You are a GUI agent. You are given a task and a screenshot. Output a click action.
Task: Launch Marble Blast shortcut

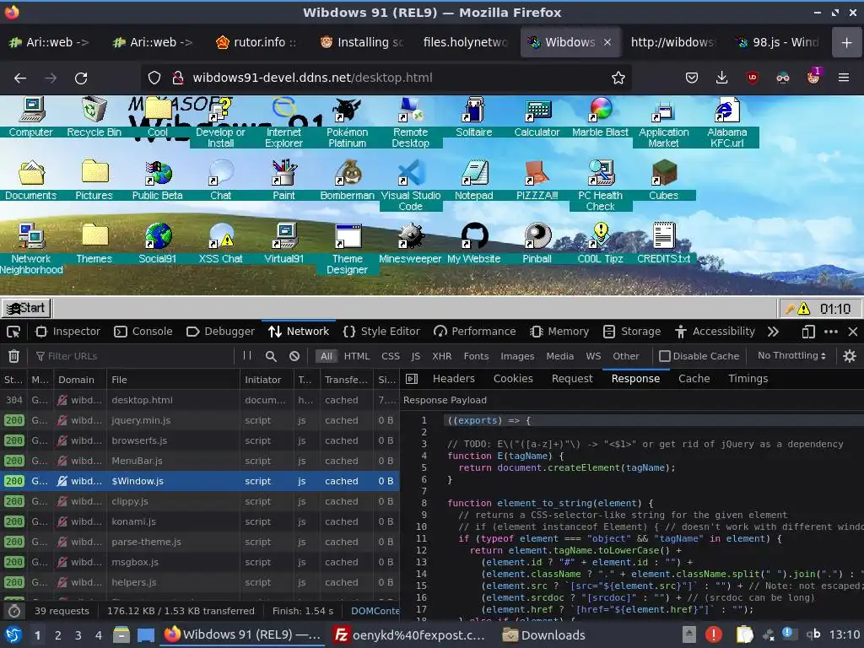click(600, 116)
